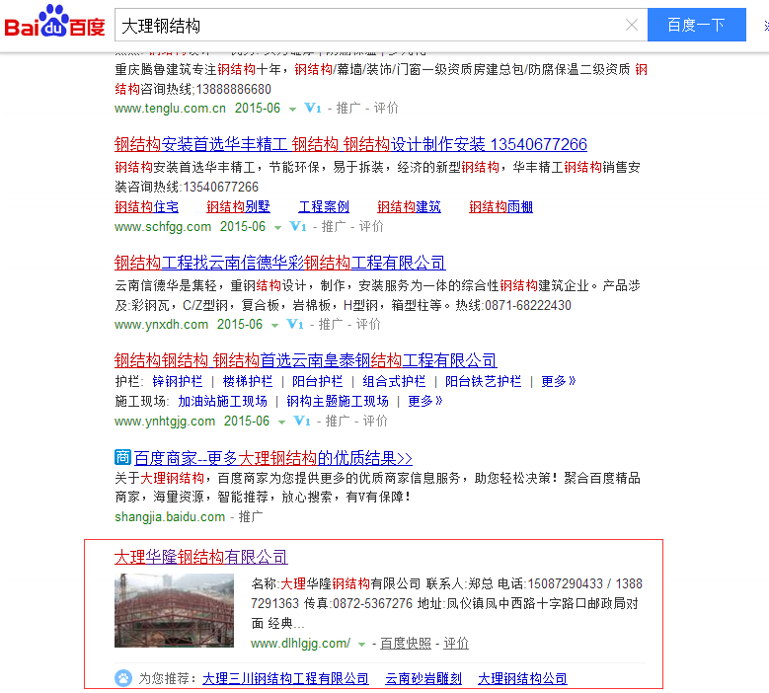This screenshot has width=769, height=693.
Task: Open the 工程案例 sub-link
Action: tap(324, 206)
